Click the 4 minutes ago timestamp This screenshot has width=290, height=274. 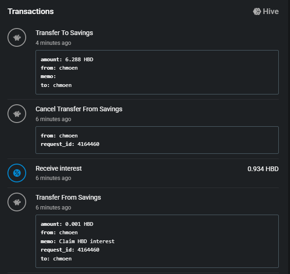pos(53,43)
